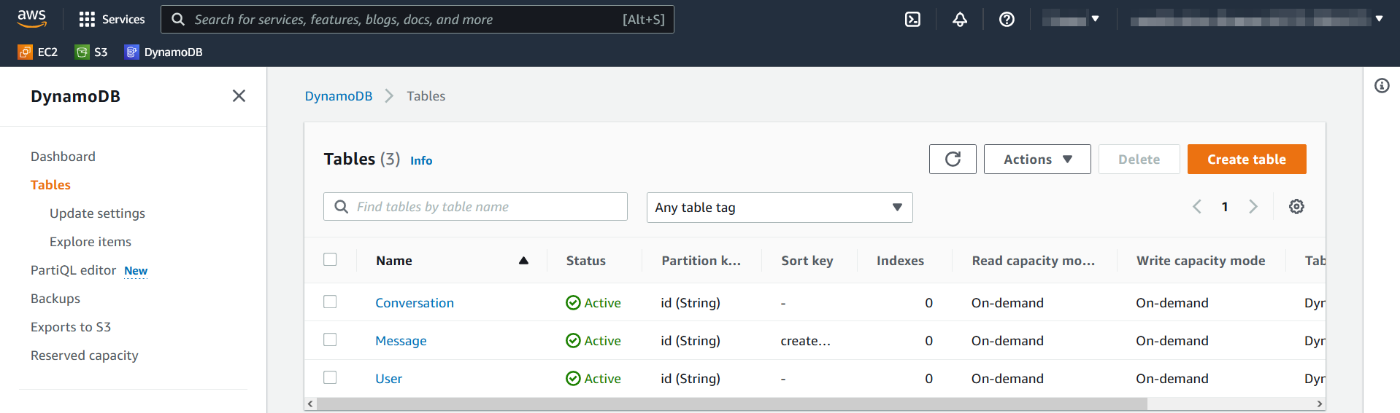The width and height of the screenshot is (1400, 413).
Task: Select Tables in sidebar
Action: click(x=50, y=185)
